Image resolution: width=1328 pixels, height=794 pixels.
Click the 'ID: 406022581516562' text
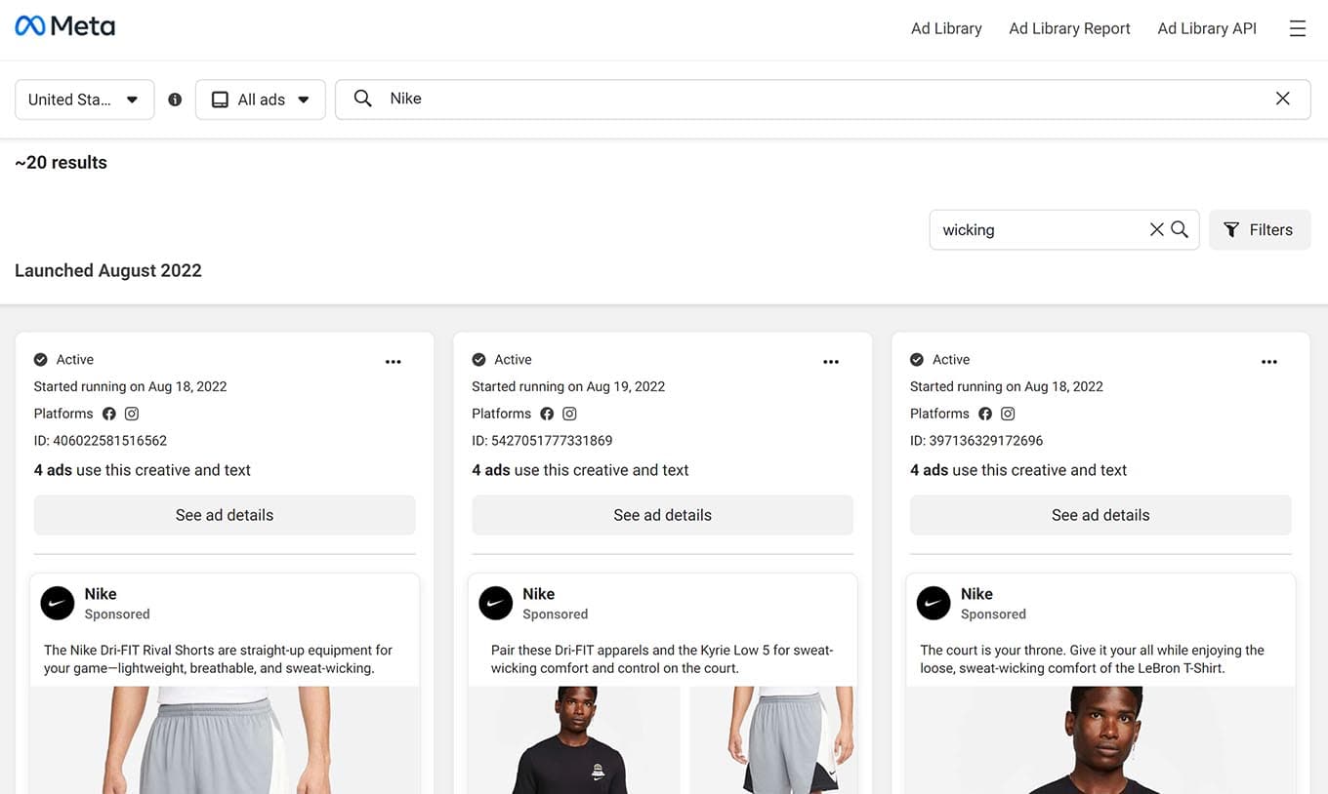pos(101,441)
